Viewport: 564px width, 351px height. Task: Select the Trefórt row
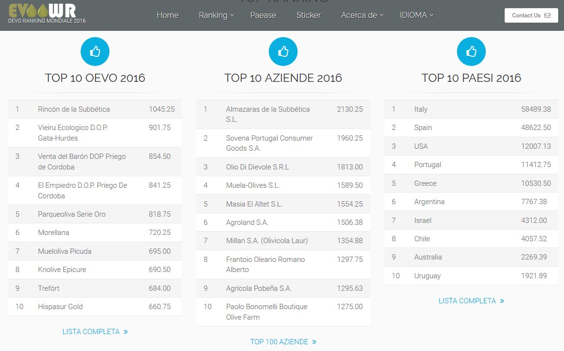(x=95, y=288)
